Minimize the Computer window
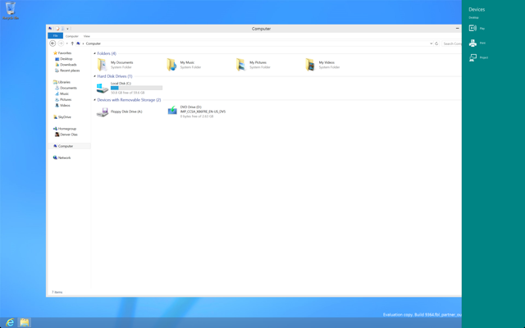Viewport: 525px width, 328px height. point(457,29)
